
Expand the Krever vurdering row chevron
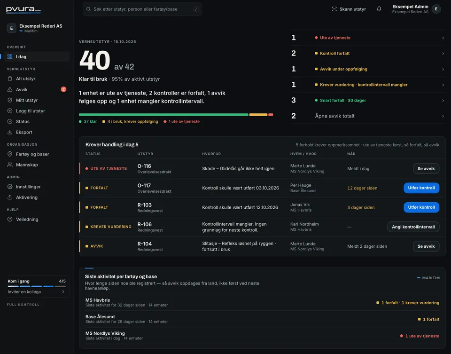(x=443, y=85)
